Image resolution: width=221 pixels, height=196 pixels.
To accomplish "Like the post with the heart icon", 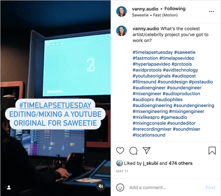I will (120, 151).
